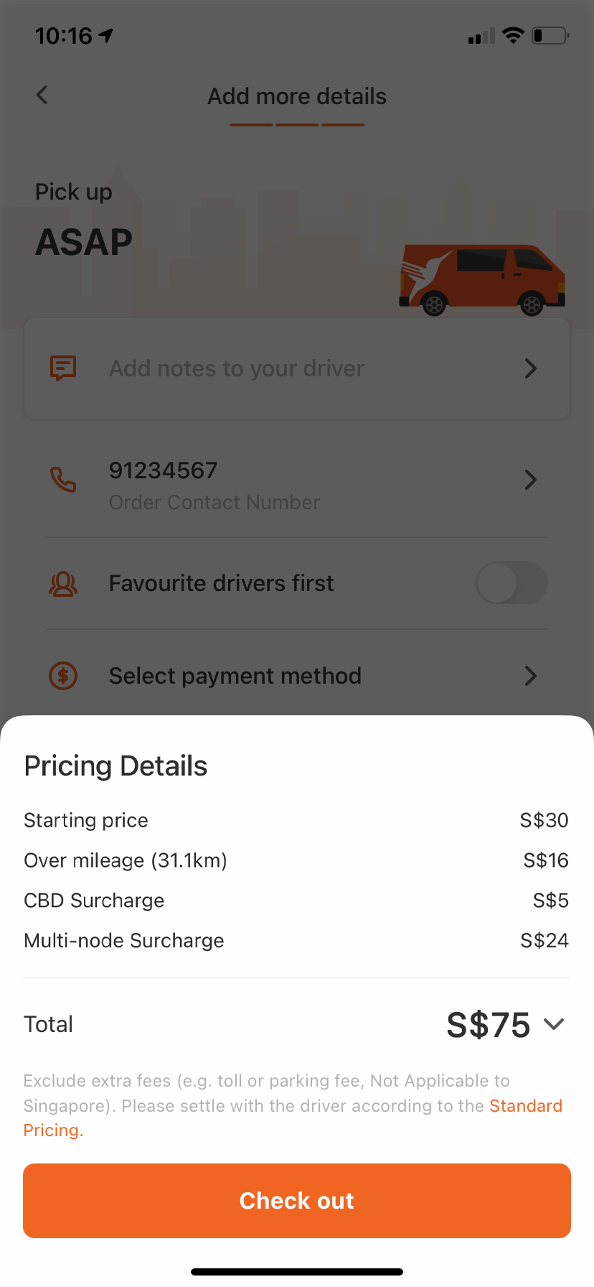Tap the dollar coin payment icon
Image resolution: width=594 pixels, height=1287 pixels.
tap(63, 676)
